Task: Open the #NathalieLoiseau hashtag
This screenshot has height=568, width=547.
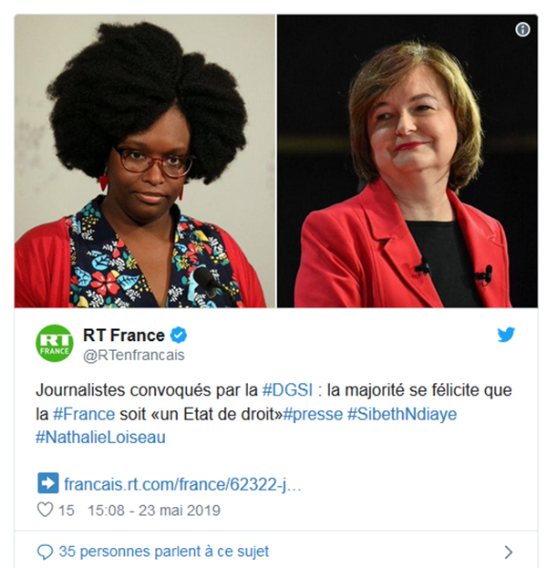Action: [x=100, y=438]
